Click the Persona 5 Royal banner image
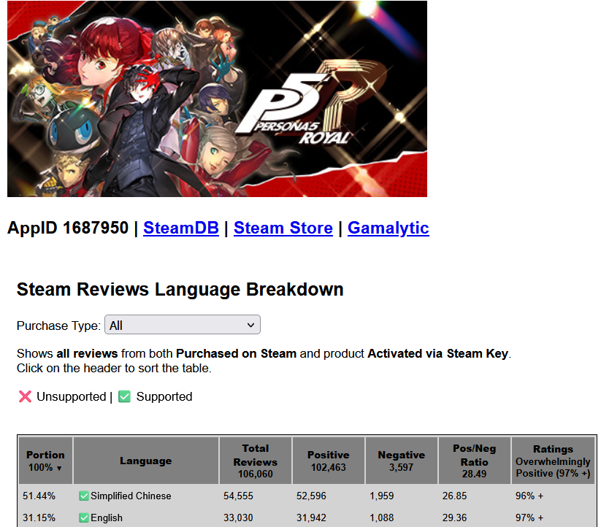This screenshot has height=527, width=601. pos(217,99)
